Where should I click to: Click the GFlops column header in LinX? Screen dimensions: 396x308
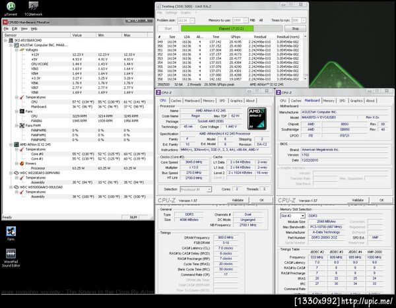click(x=235, y=37)
